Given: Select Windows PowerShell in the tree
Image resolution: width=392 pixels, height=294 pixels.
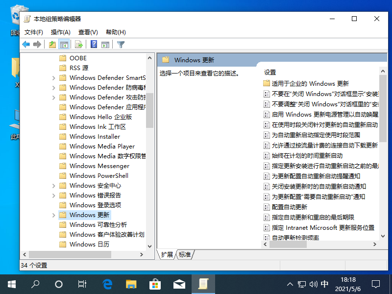Looking at the screenshot, I should (98, 176).
